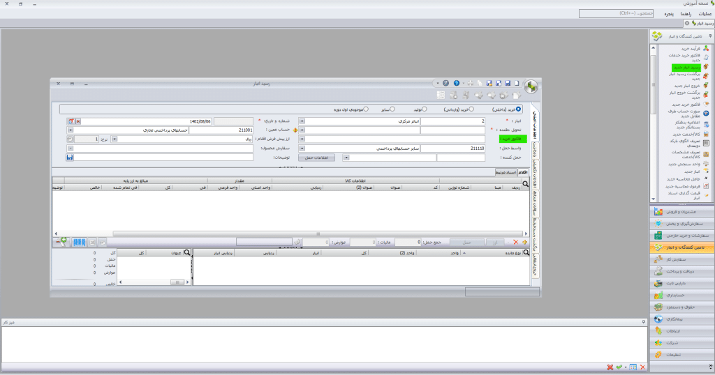Click the green checkmark in bottom bar
The width and height of the screenshot is (715, 375).
[619, 367]
